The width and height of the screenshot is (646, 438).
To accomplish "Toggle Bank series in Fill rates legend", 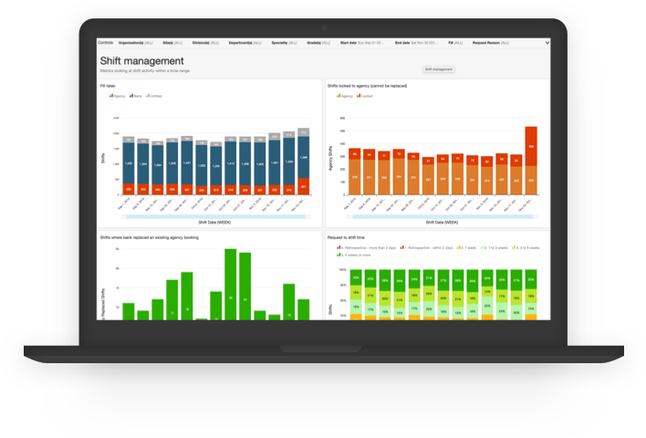I will pyautogui.click(x=136, y=96).
